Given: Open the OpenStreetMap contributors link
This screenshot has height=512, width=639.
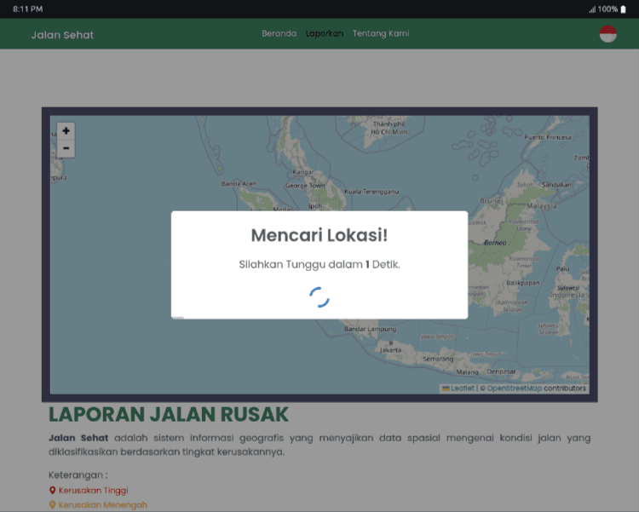Looking at the screenshot, I should click(514, 388).
